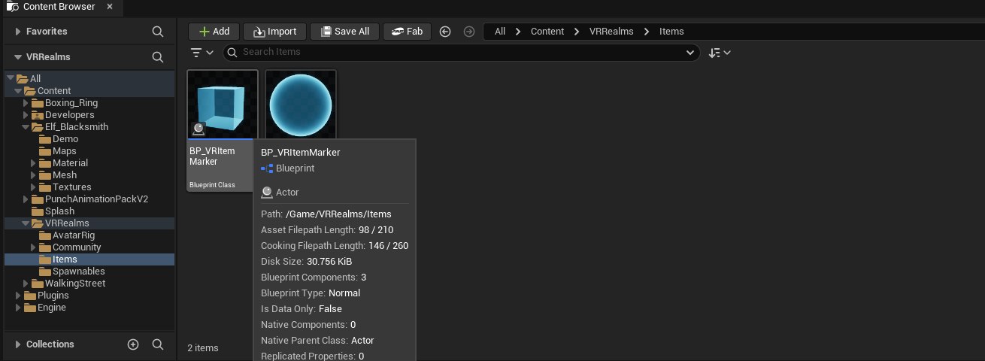Select the Textures folder
985x361 pixels.
tap(71, 187)
